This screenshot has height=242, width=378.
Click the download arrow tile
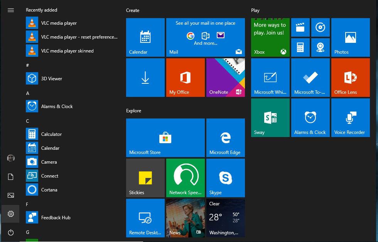145,78
